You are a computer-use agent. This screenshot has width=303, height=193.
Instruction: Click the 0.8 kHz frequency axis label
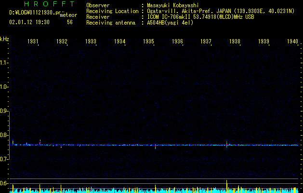(4, 135)
